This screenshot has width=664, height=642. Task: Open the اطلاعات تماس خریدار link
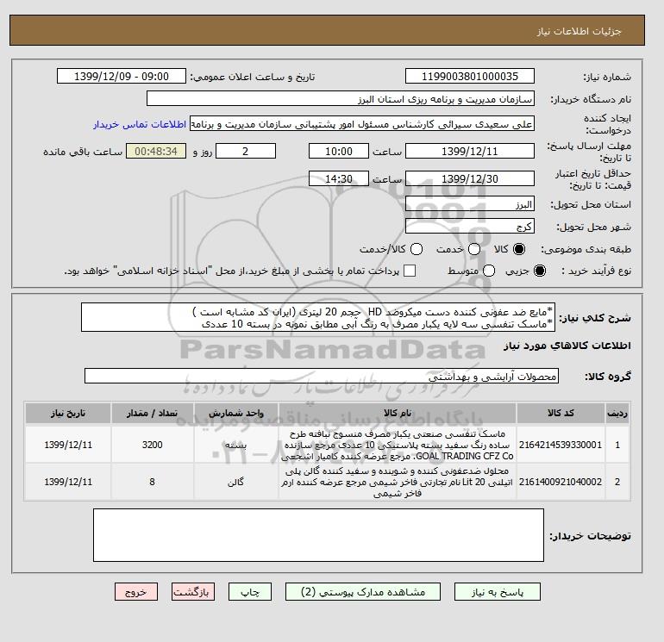140,124
